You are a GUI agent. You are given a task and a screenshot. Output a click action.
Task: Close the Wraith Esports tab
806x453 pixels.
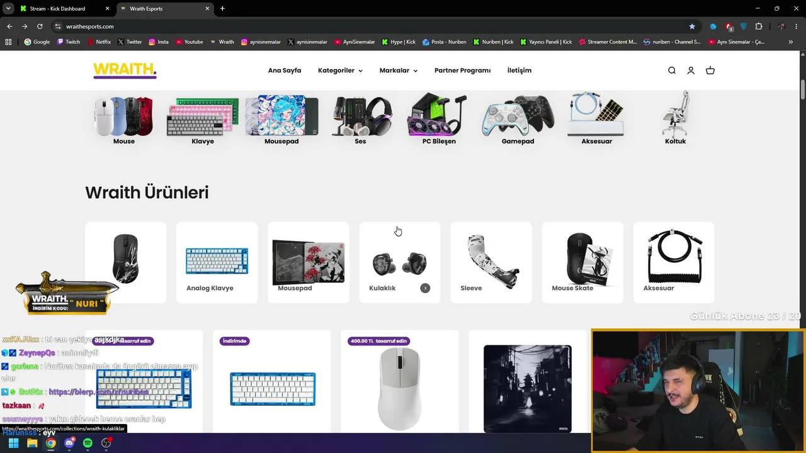click(x=207, y=9)
